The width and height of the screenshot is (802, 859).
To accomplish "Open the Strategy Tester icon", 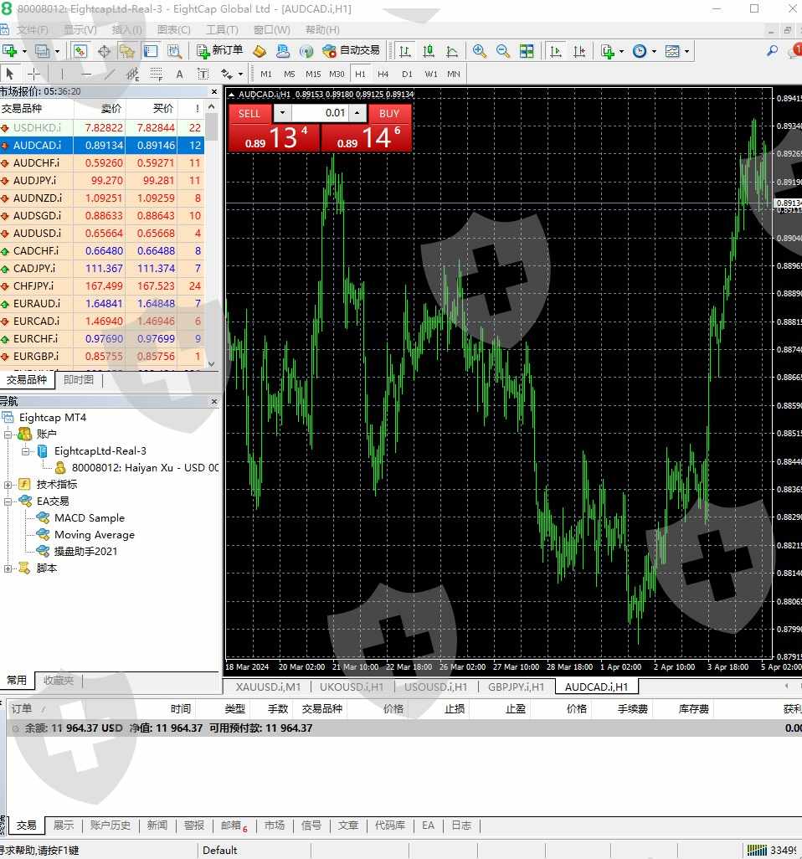I will coord(174,51).
